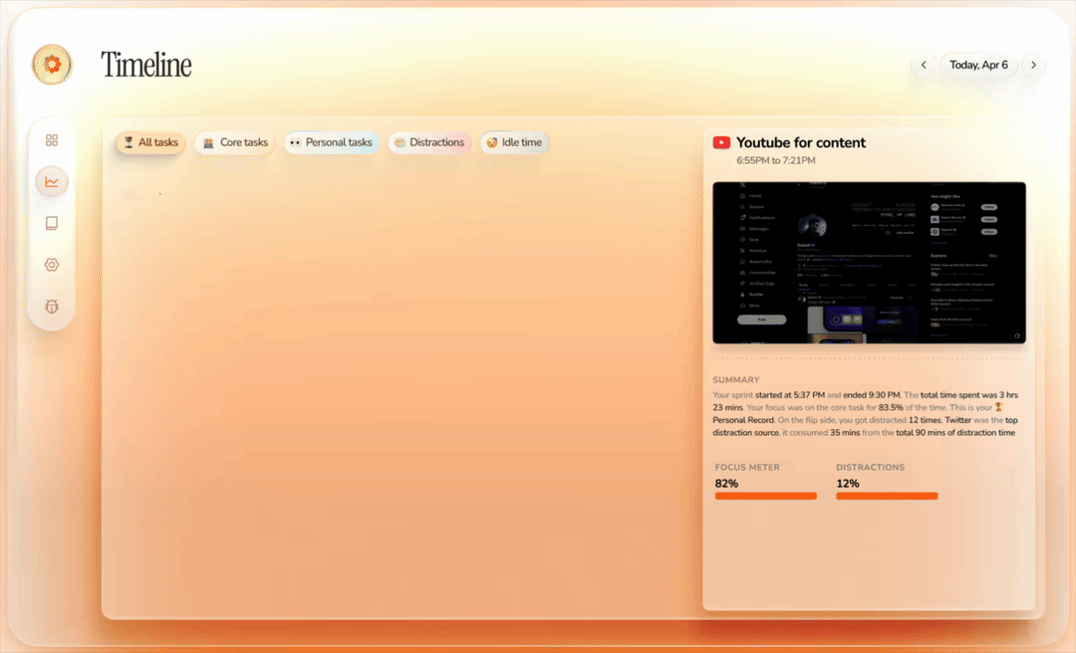1076x653 pixels.
Task: Click the hourglass icon on the All tasks filter
Action: pyautogui.click(x=127, y=142)
